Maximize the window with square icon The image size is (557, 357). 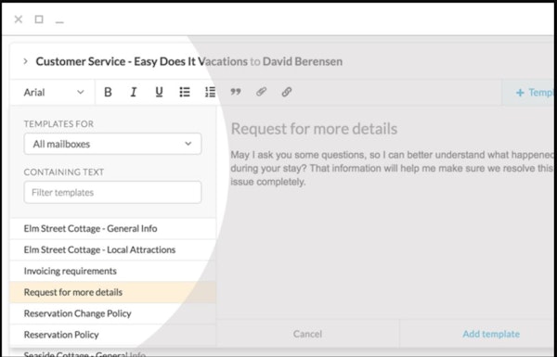[39, 19]
